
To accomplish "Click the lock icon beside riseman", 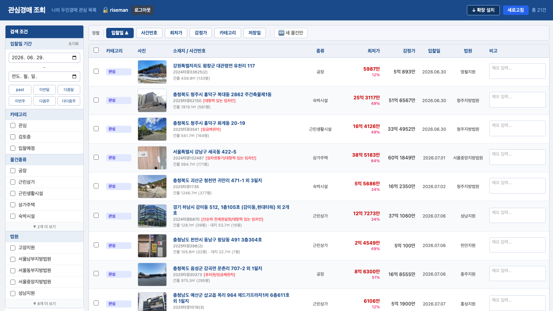I will click(105, 10).
